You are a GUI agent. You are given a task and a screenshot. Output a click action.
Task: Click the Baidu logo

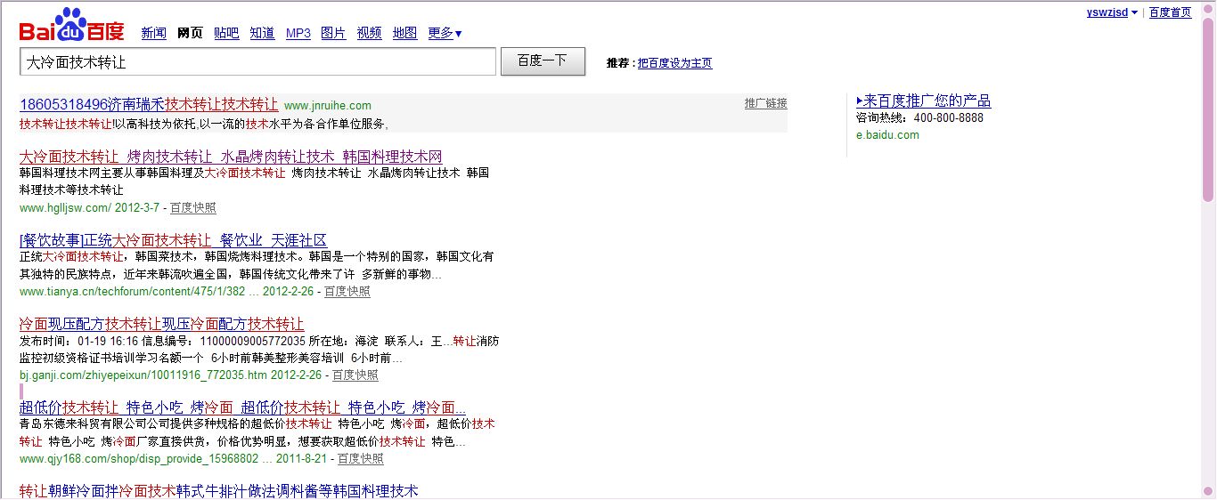click(x=71, y=27)
